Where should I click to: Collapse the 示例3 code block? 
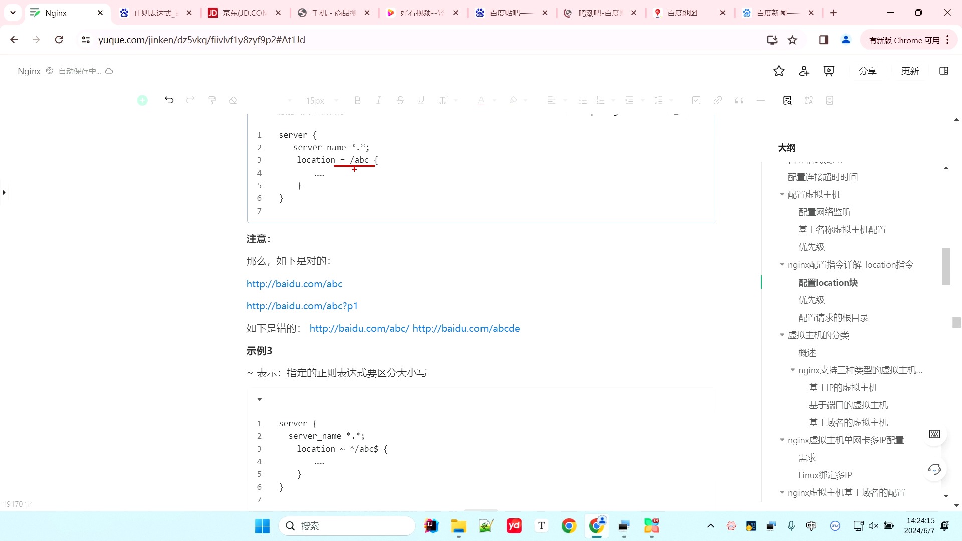pyautogui.click(x=260, y=400)
